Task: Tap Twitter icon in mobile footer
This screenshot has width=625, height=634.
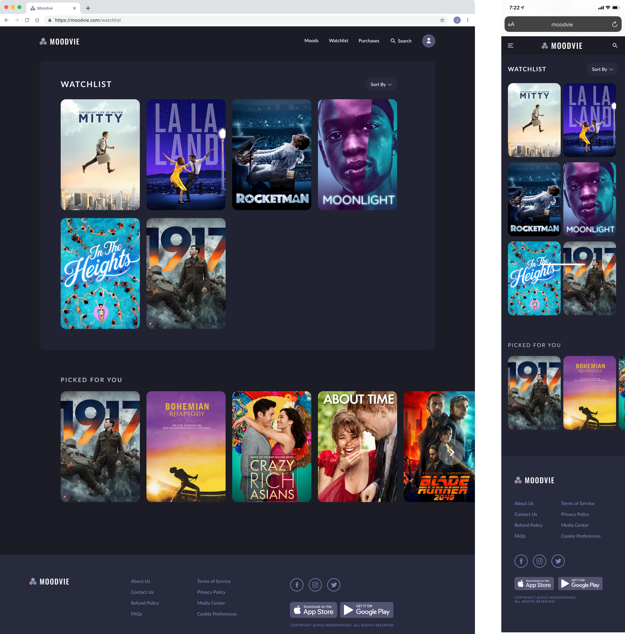Action: (x=558, y=561)
